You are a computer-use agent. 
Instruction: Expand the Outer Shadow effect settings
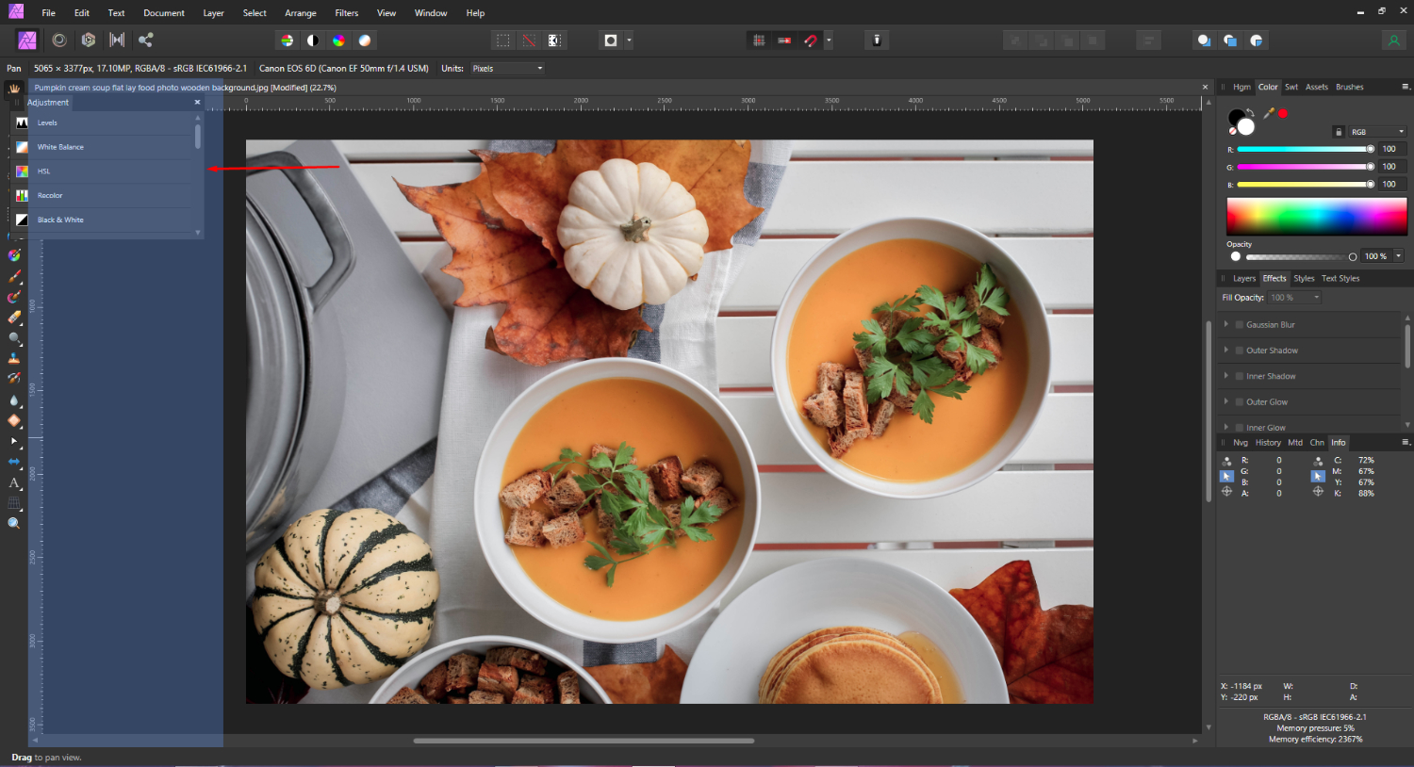(x=1226, y=350)
